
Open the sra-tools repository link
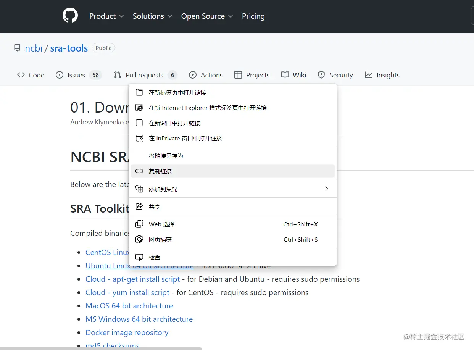tap(69, 48)
